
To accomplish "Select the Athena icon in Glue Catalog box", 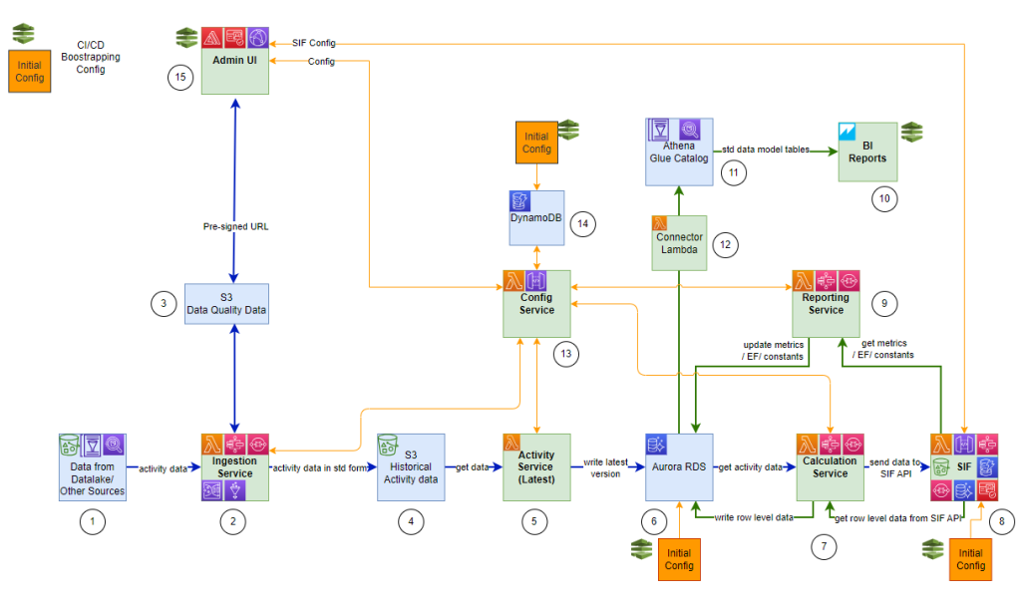I will (x=661, y=131).
